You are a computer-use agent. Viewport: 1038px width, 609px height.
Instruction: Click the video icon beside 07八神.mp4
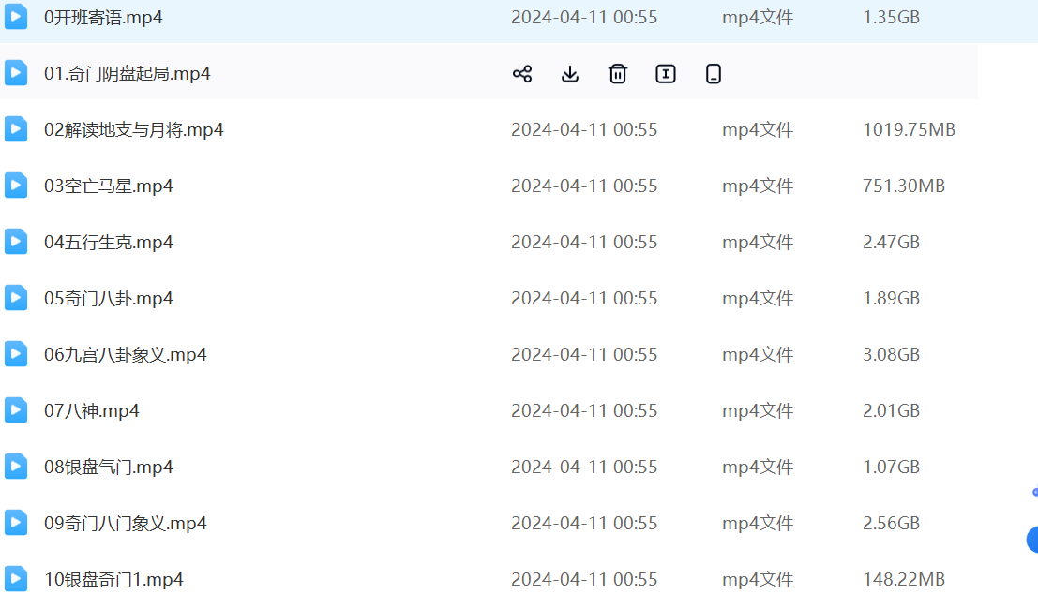coord(16,410)
